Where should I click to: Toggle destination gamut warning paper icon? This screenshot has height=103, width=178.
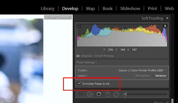tap(165, 26)
